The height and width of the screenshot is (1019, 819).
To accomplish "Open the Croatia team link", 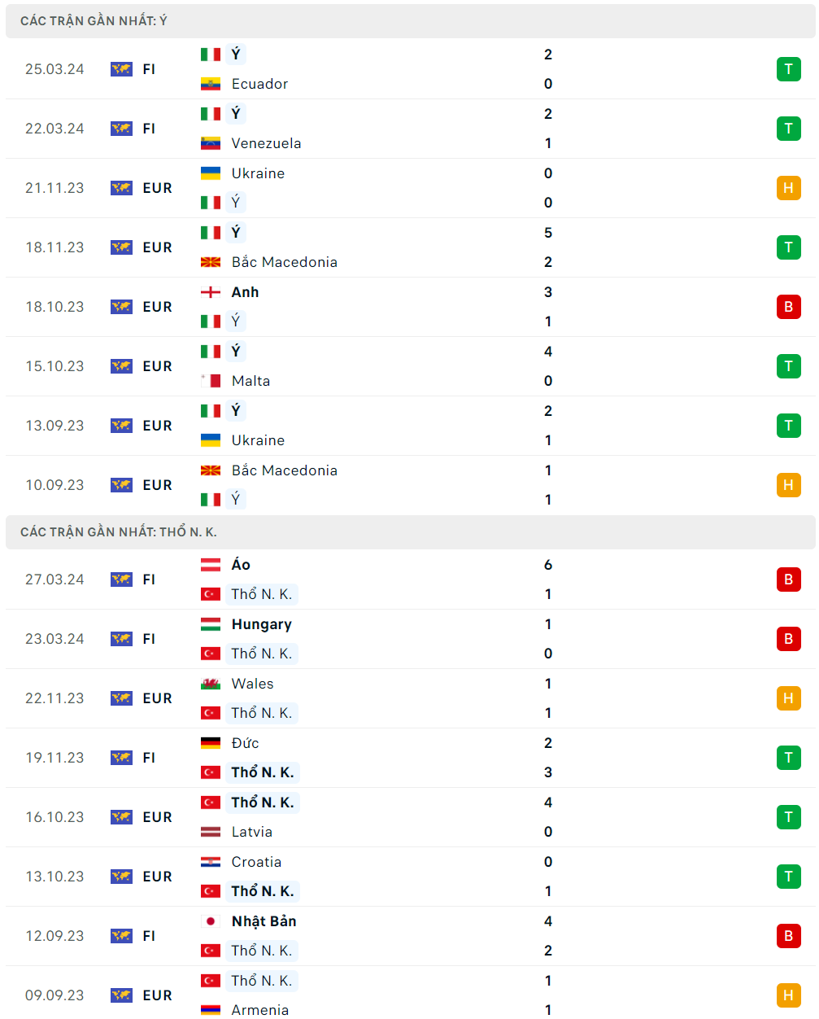I will coord(256,862).
